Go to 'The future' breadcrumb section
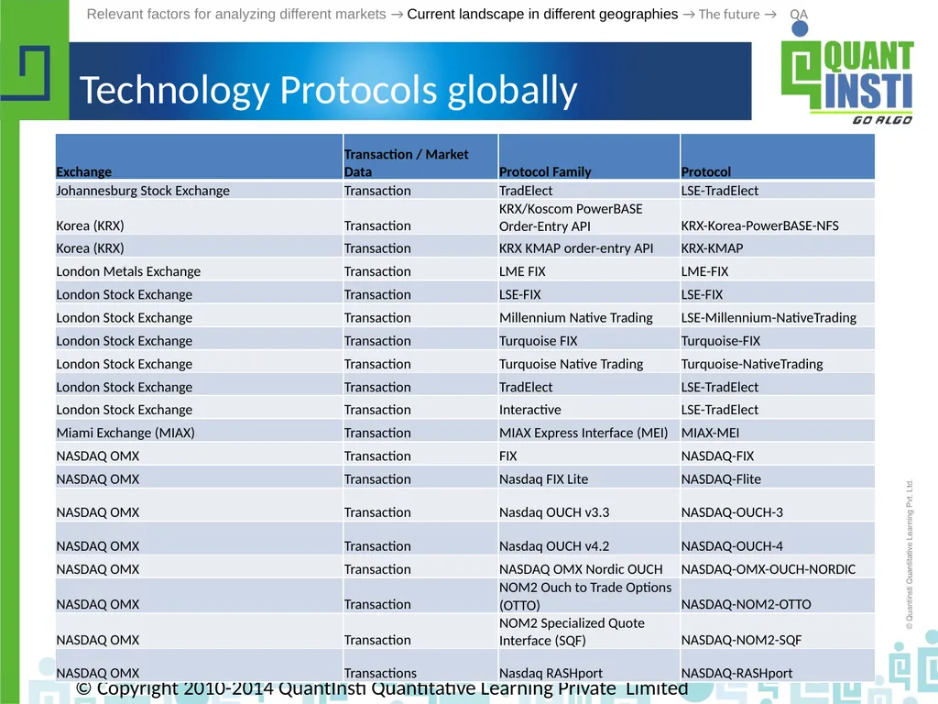Viewport: 938px width, 704px height. click(728, 14)
